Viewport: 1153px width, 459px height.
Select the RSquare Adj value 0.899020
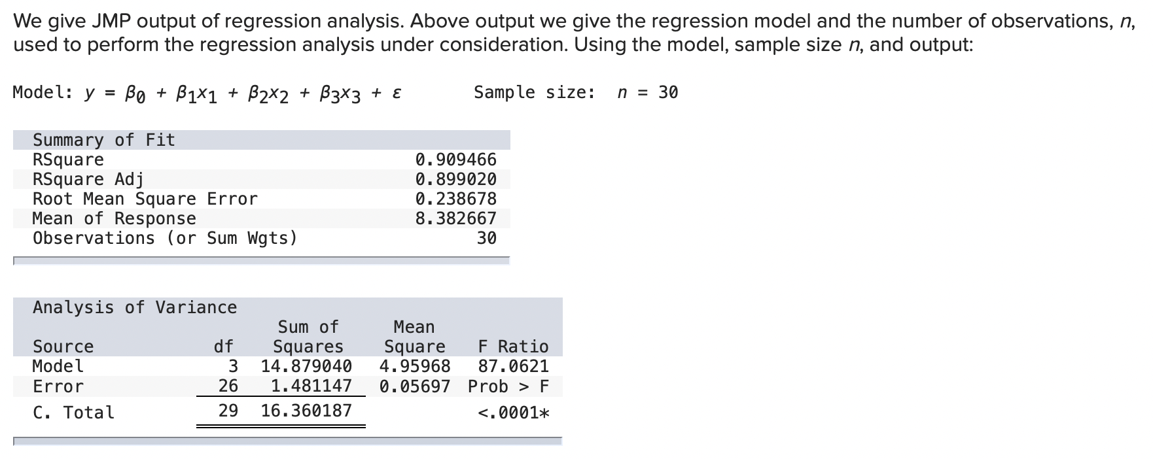point(456,179)
